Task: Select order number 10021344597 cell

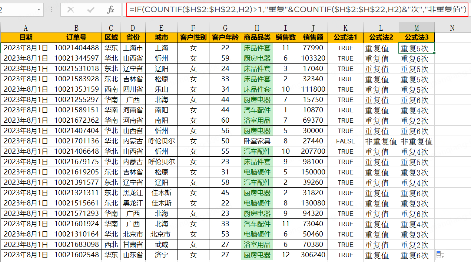Action: (x=76, y=58)
